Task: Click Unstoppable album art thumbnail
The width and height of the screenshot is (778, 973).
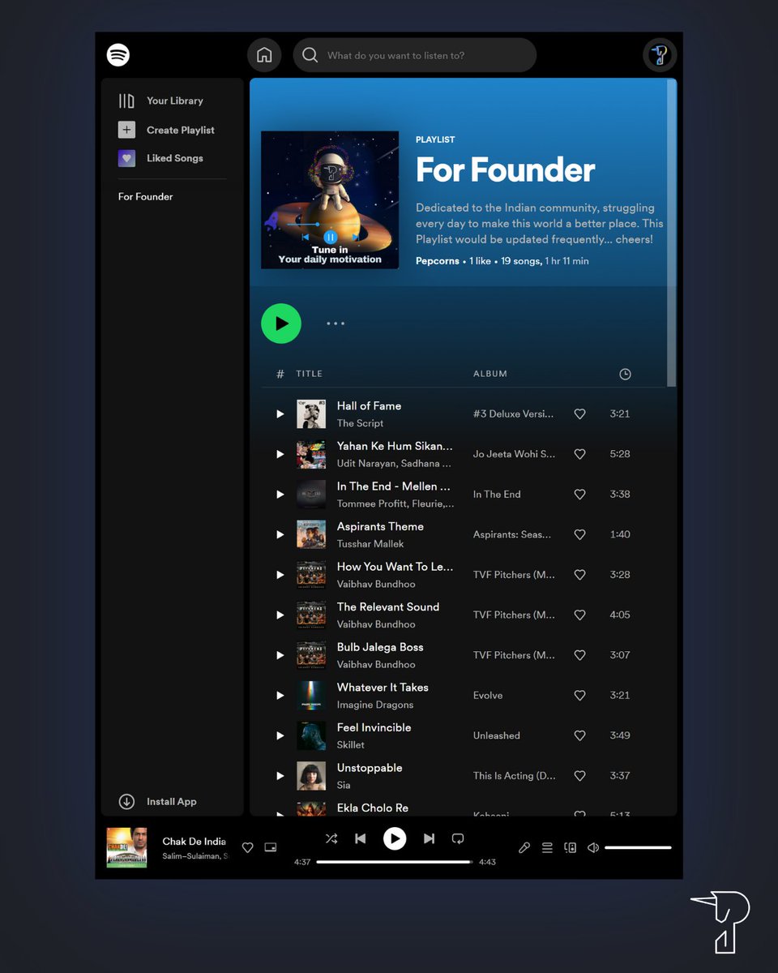Action: point(311,775)
